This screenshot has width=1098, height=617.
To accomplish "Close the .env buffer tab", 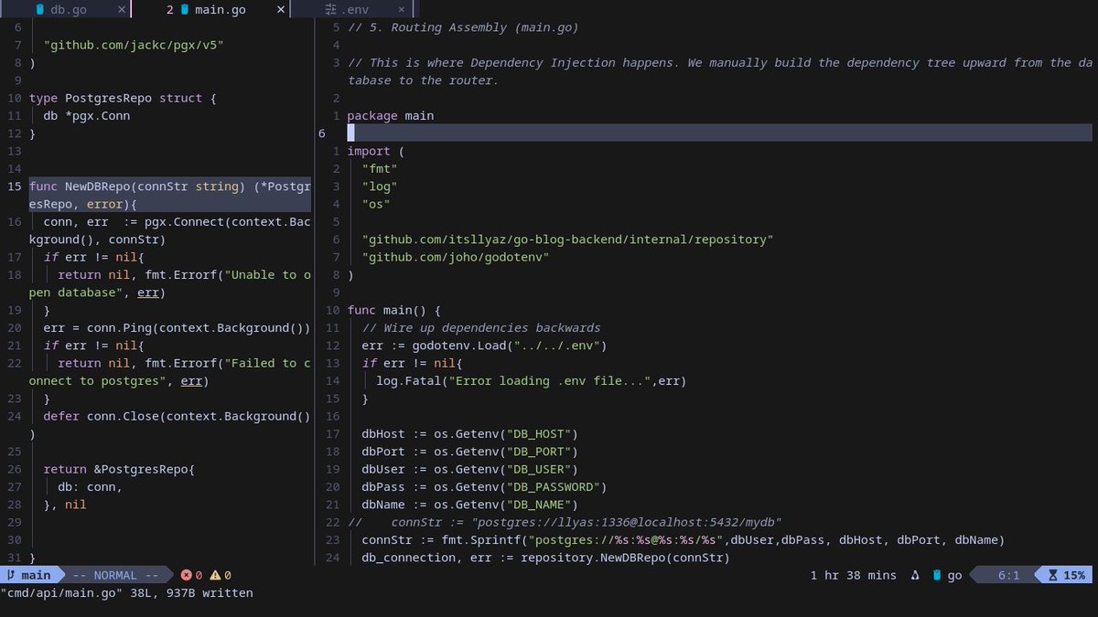I will pyautogui.click(x=403, y=10).
